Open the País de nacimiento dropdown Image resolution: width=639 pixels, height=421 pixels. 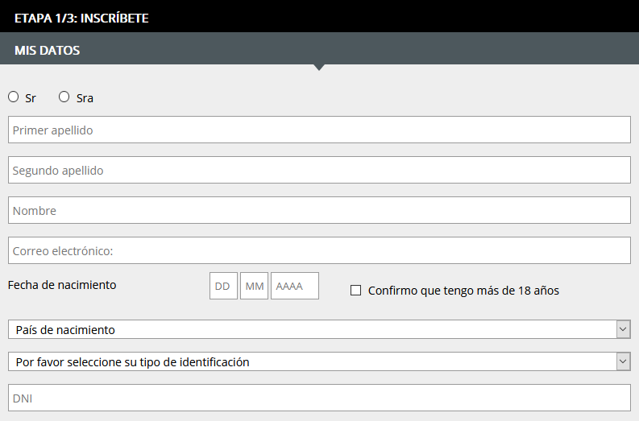pos(319,329)
